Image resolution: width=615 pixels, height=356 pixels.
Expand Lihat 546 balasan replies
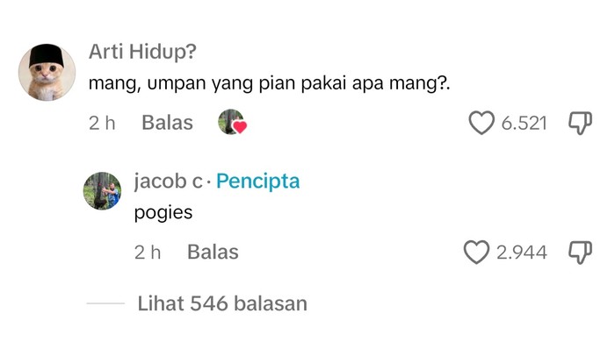pos(222,304)
